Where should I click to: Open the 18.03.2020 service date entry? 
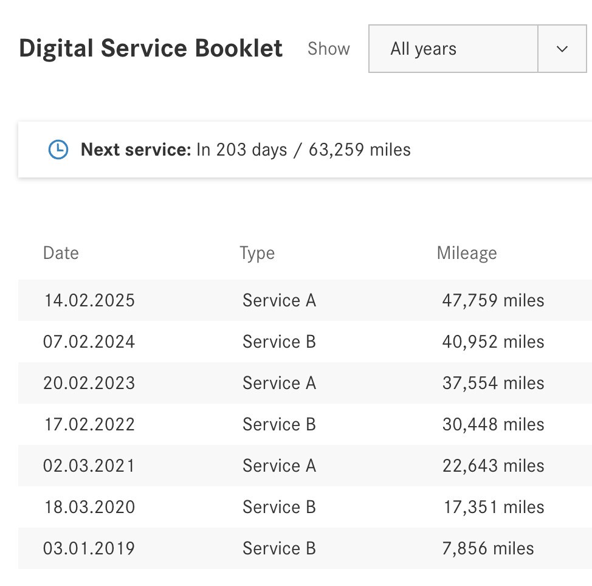89,507
